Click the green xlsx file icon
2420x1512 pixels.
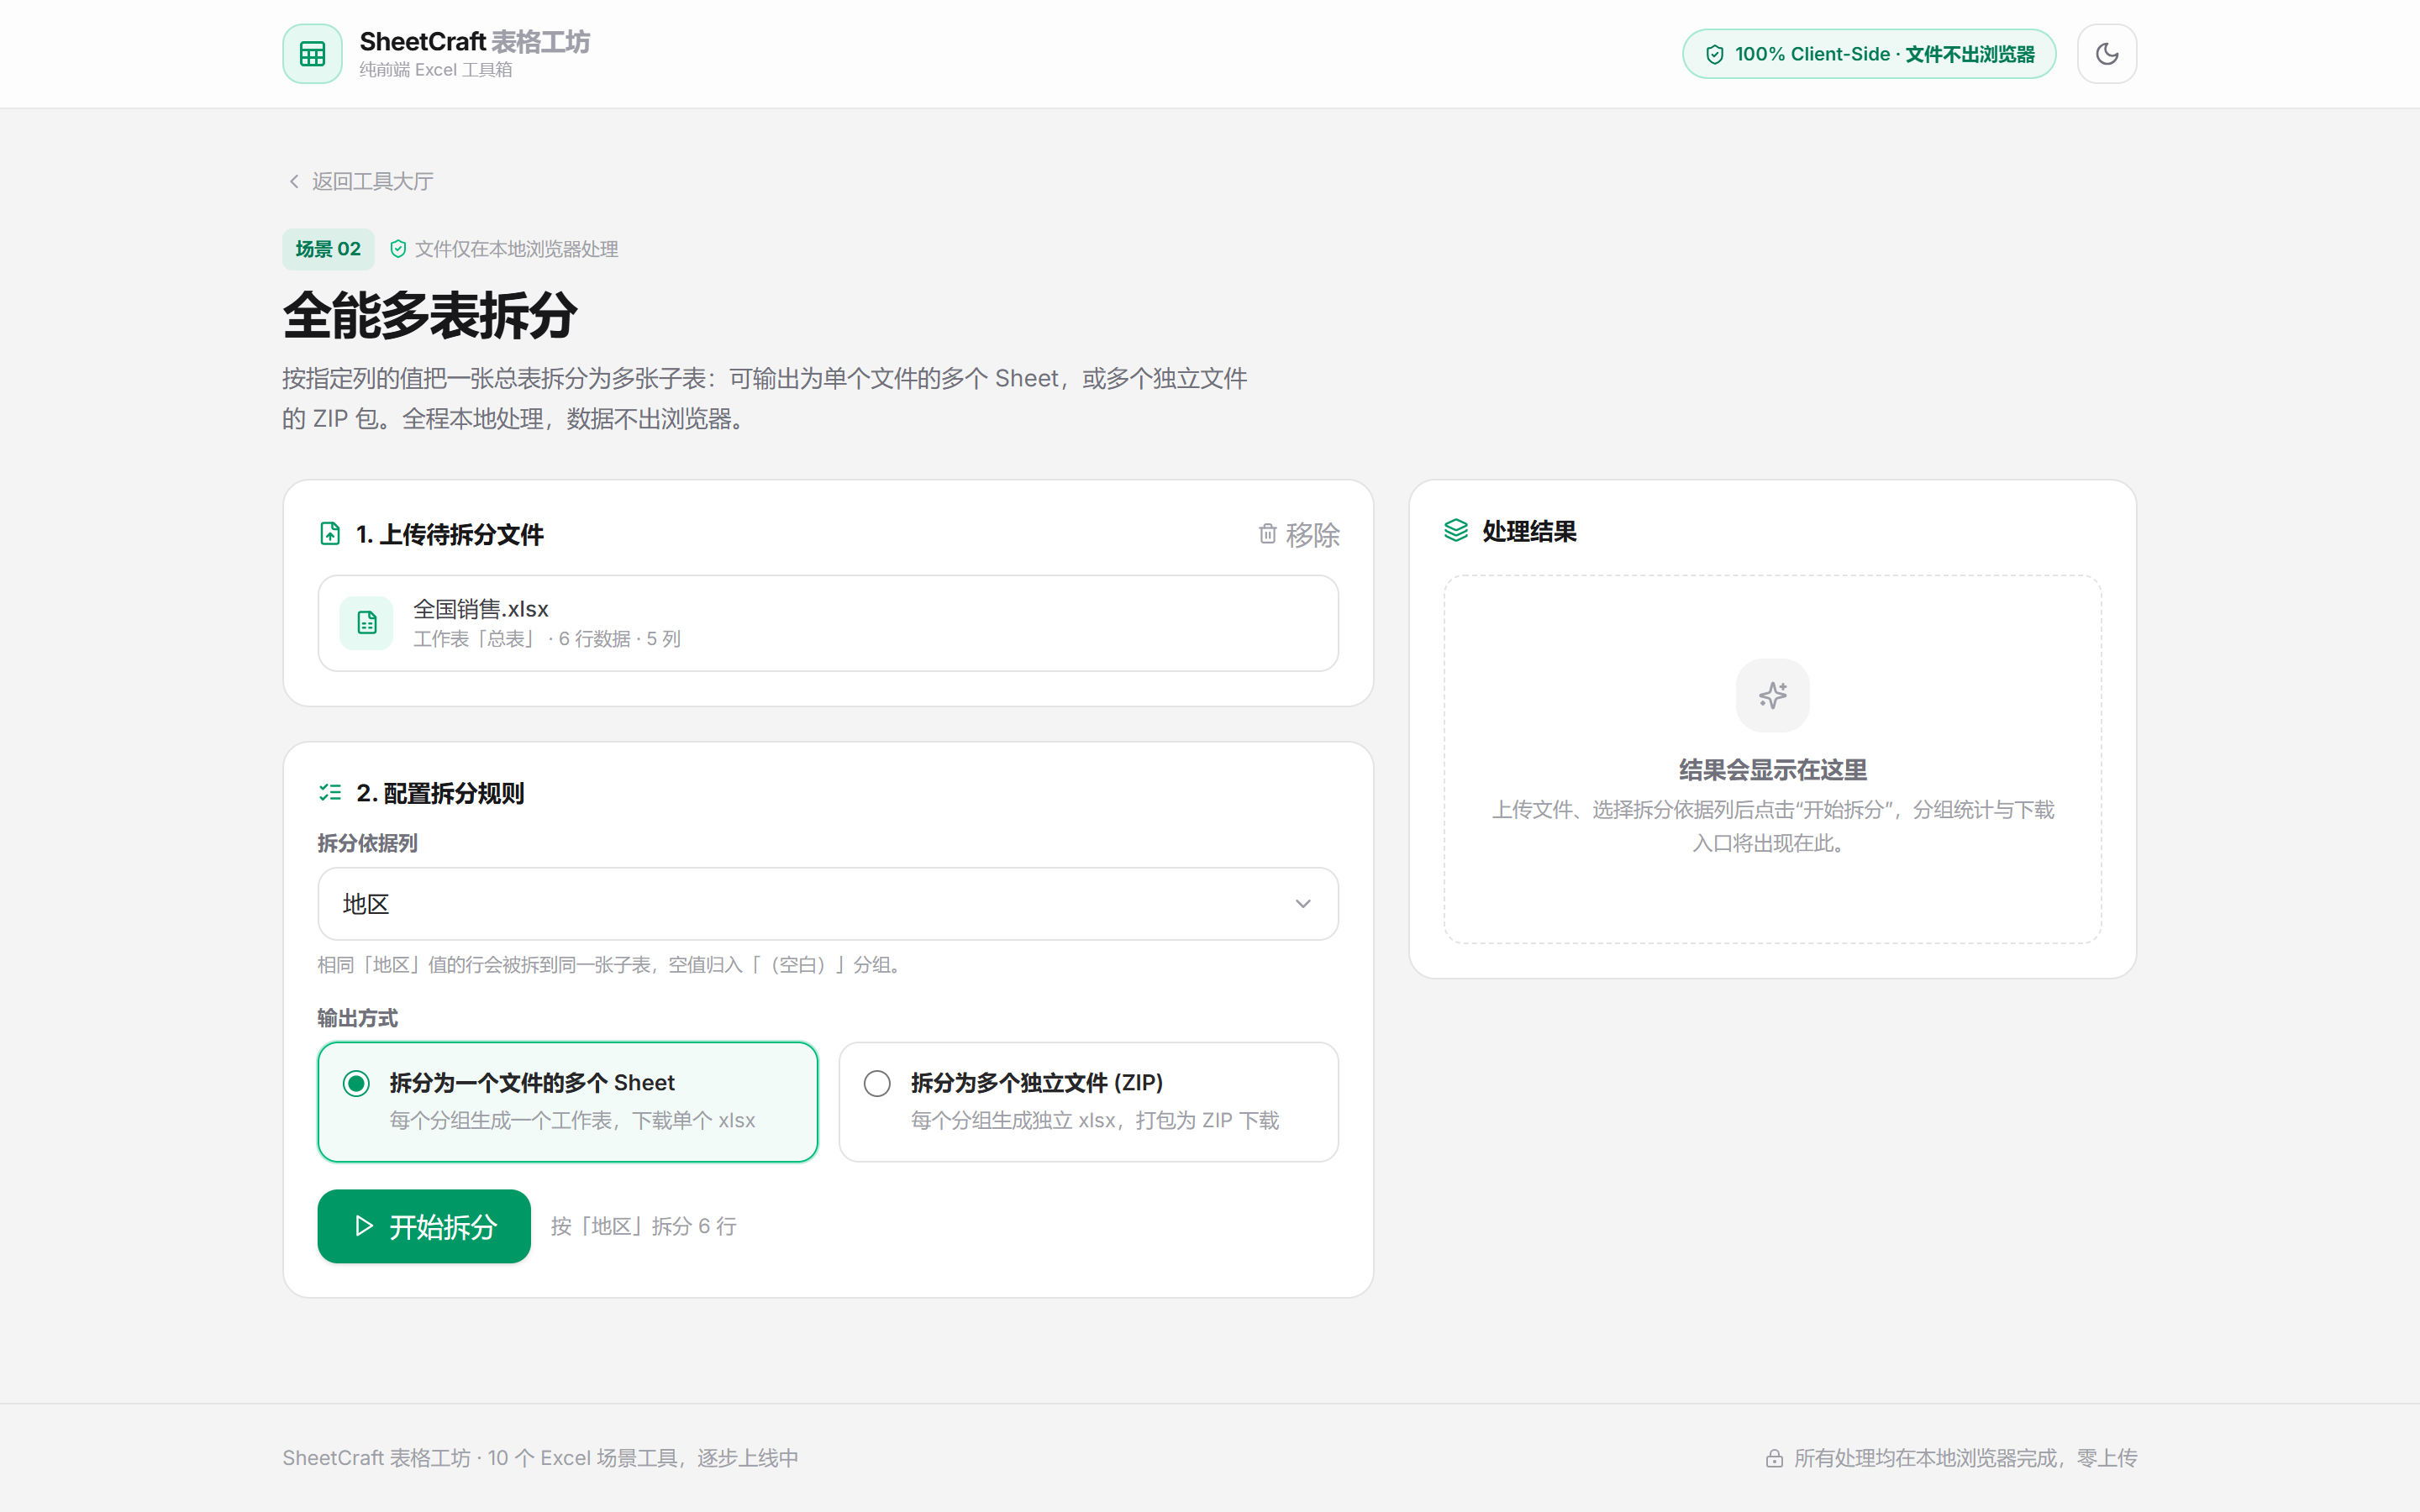coord(367,623)
